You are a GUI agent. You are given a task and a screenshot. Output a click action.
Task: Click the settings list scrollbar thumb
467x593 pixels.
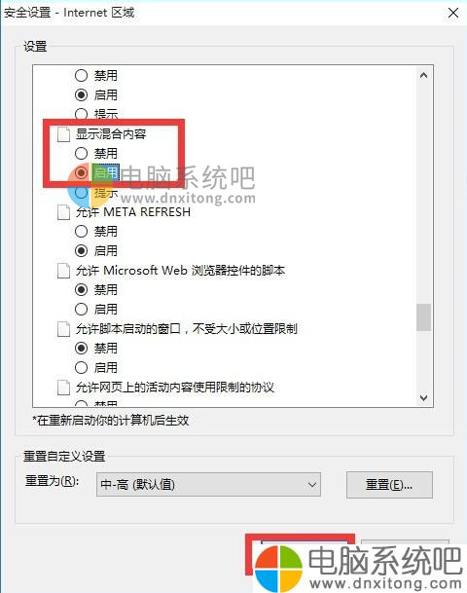[x=423, y=317]
